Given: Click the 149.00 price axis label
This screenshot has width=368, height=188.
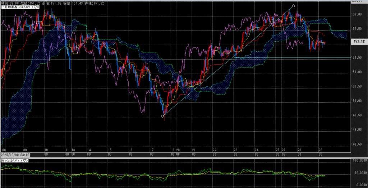Looking at the screenshot, I should click(356, 129).
